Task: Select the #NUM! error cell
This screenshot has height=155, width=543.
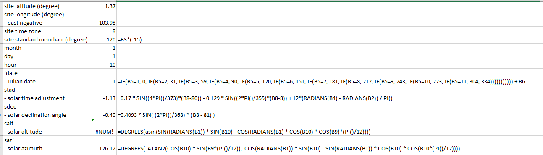Action: click(104, 128)
